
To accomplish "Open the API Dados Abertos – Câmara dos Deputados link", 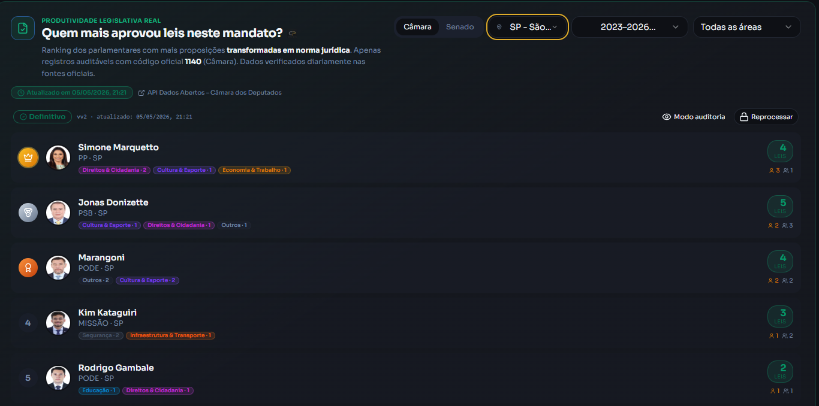I will click(210, 93).
